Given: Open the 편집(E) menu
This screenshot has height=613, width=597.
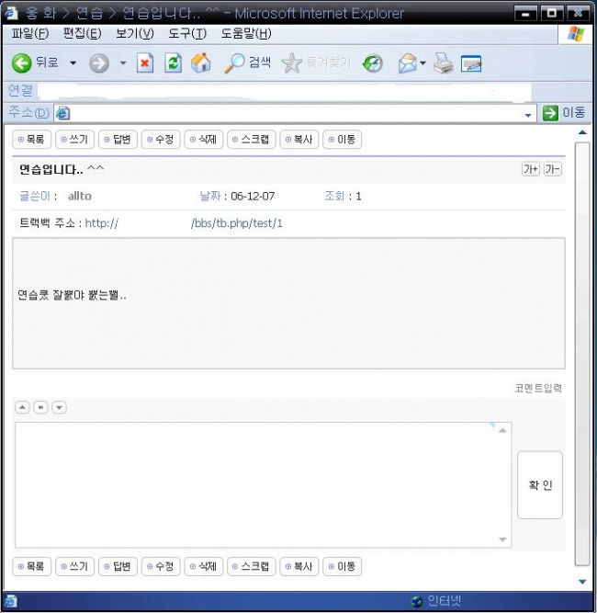Looking at the screenshot, I should (83, 34).
